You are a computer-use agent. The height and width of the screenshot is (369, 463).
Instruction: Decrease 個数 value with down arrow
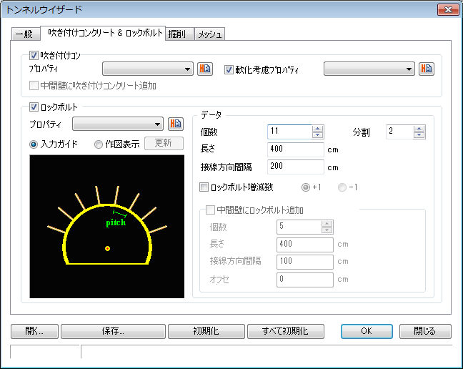[318, 135]
